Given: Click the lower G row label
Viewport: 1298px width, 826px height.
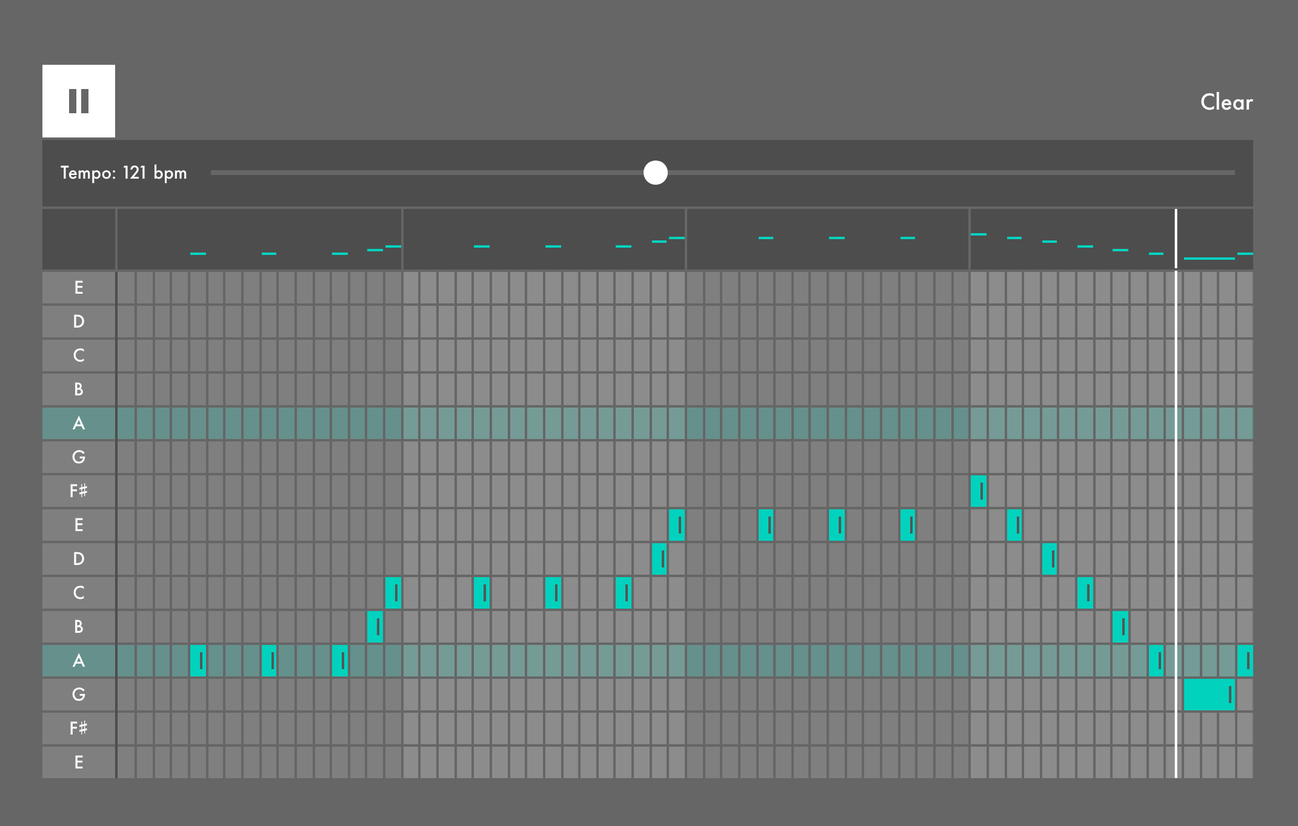Looking at the screenshot, I should [x=79, y=695].
